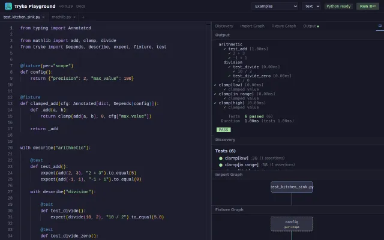Screen dimensions: 384x240
Task: Place cursor on 'return _add' line
Action: pyautogui.click(x=44, y=129)
